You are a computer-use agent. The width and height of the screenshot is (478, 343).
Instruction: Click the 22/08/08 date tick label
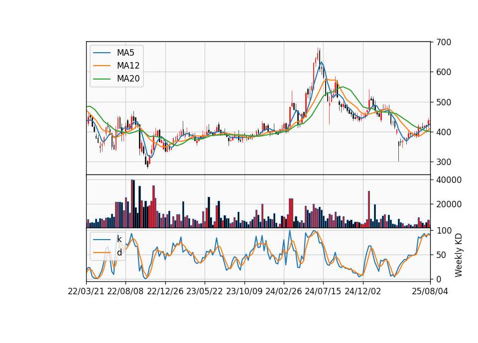(125, 292)
